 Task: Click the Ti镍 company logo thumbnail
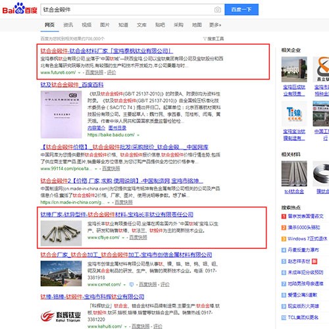294,114
